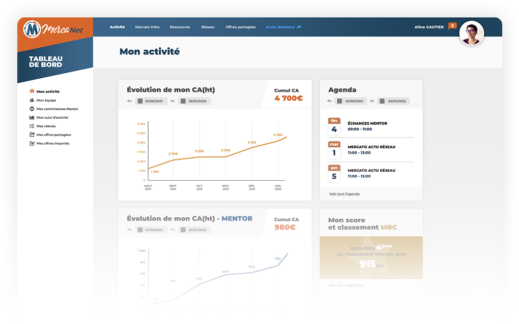This screenshot has height=324, width=519.
Task: Open the Agenda end date picker 25/01/2022
Action: click(x=394, y=101)
